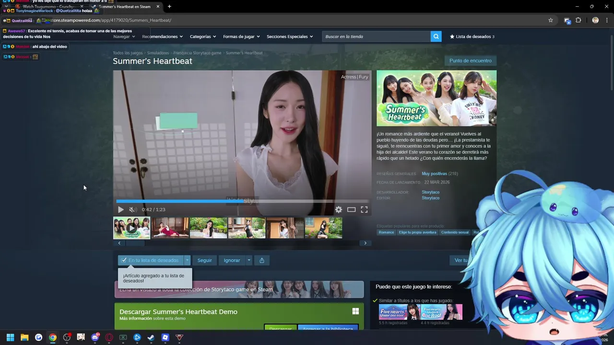Seek on the trailer progress bar

[x=242, y=201]
